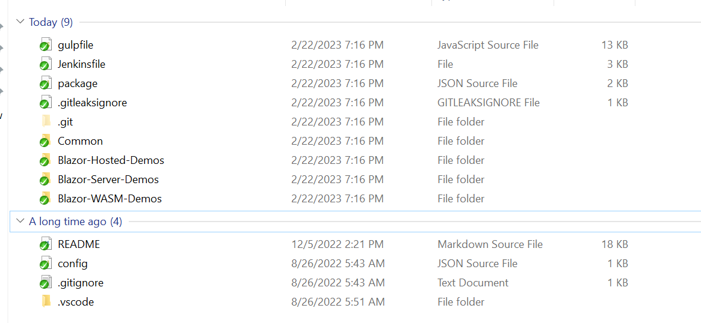
Task: Select the README markdown file icon
Action: click(x=45, y=244)
